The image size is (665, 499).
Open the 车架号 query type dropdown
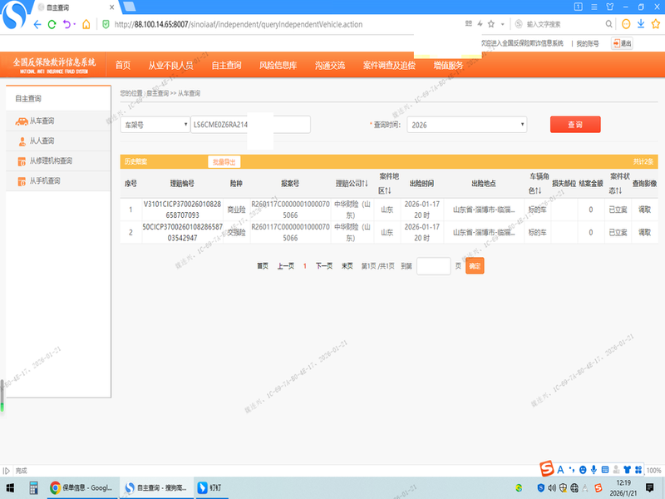155,125
